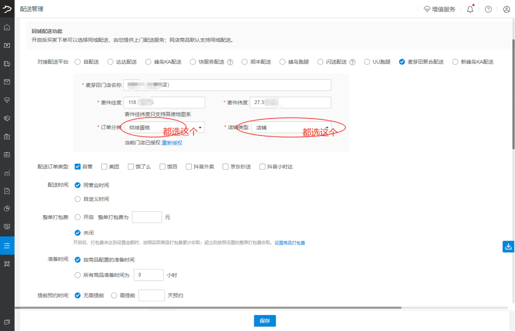
Task: Select the 需提前 reservation radio button
Action: click(x=114, y=295)
